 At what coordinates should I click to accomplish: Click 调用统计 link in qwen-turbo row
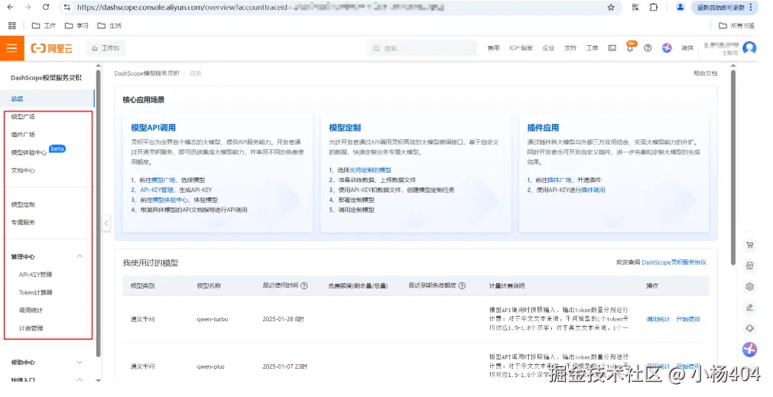[658, 320]
